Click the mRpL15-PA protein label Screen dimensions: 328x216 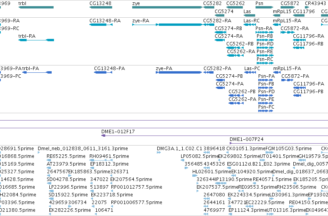tap(287, 69)
